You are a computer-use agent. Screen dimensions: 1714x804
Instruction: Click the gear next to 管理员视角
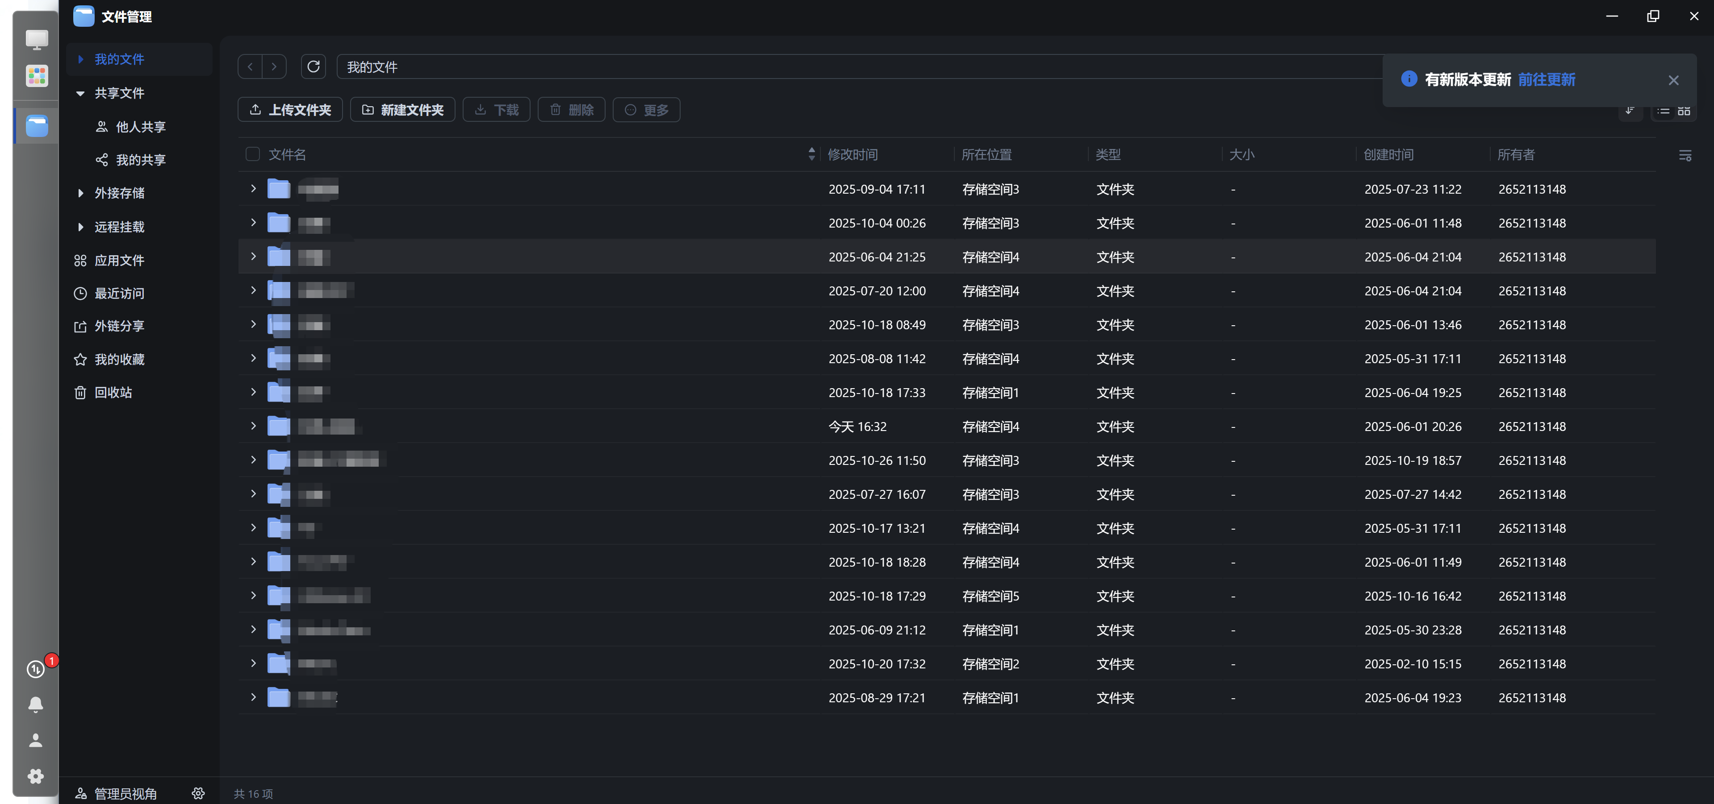point(198,793)
